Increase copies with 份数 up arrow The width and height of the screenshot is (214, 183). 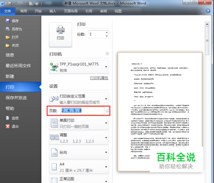tap(107, 32)
